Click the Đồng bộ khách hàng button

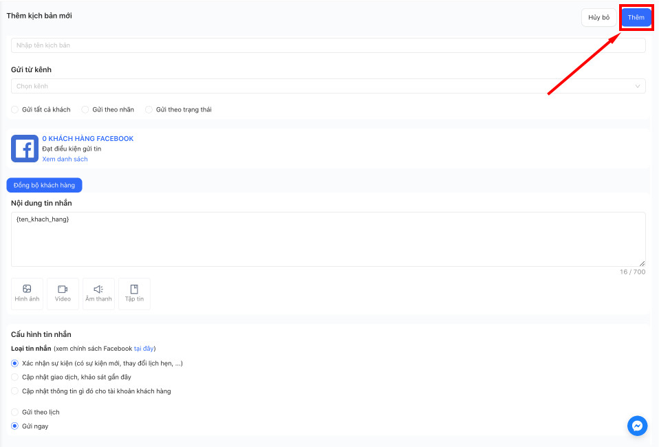pyautogui.click(x=44, y=185)
